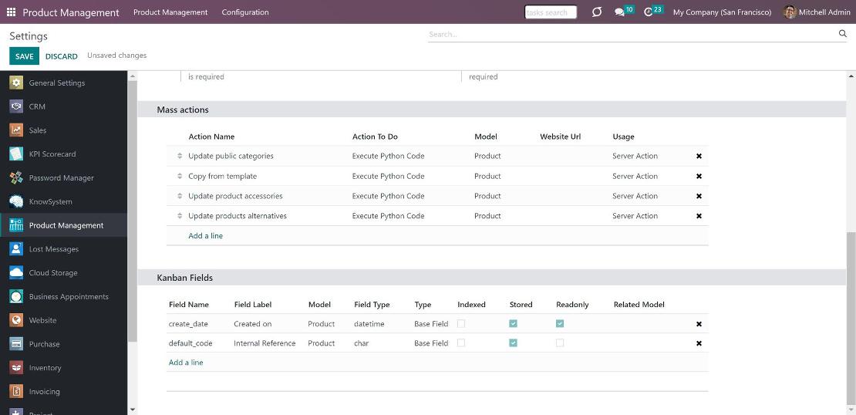The width and height of the screenshot is (856, 415).
Task: Open the Product Management top menu
Action: (x=170, y=12)
